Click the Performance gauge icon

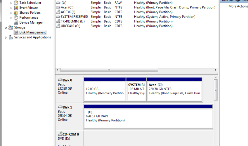click(16, 17)
